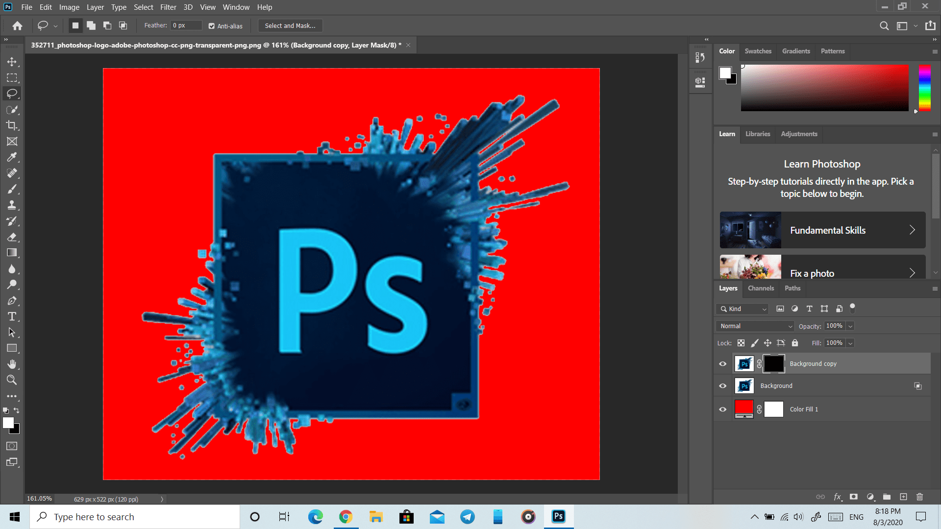Toggle Lock position
Screen dimensions: 941x529
click(768, 343)
